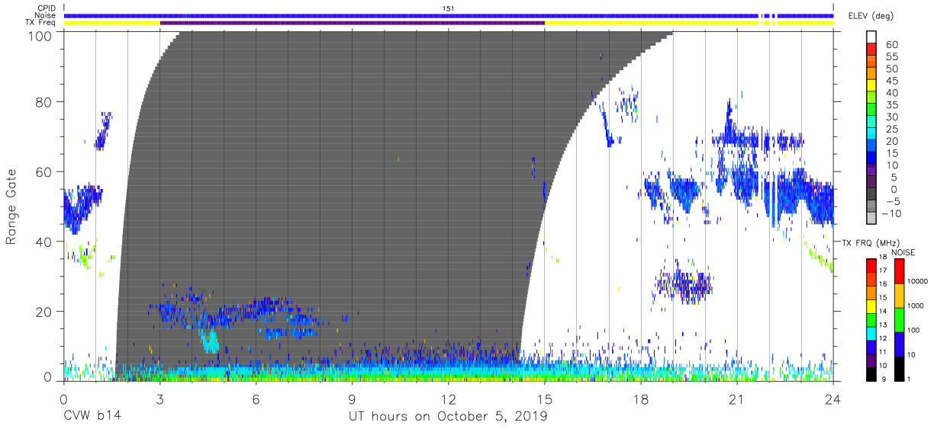Click the y-axis tick label '80'
The height and width of the screenshot is (432, 937).
click(44, 101)
